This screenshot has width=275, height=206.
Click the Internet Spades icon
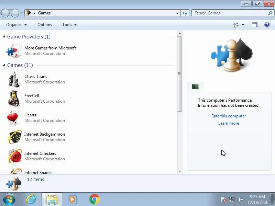[x=15, y=171]
